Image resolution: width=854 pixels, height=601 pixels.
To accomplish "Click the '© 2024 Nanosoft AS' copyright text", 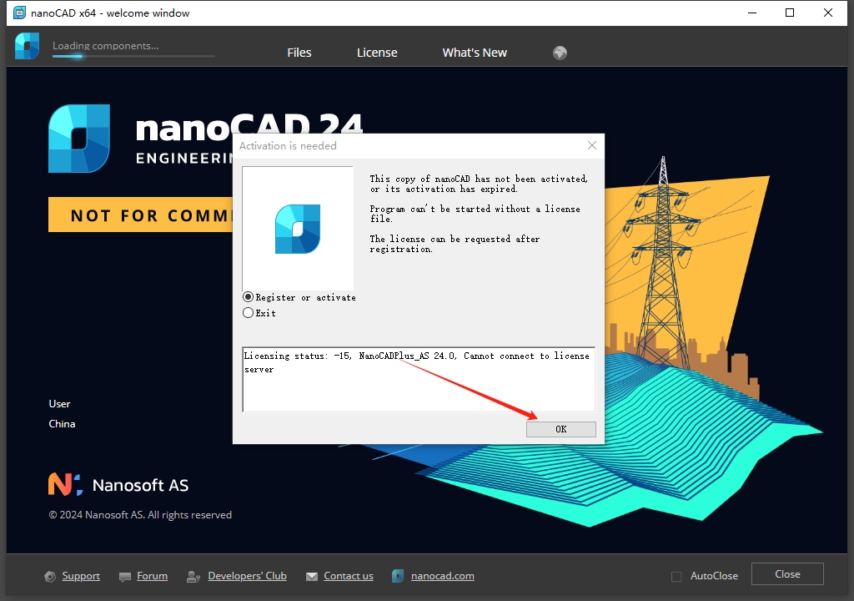I will (140, 515).
